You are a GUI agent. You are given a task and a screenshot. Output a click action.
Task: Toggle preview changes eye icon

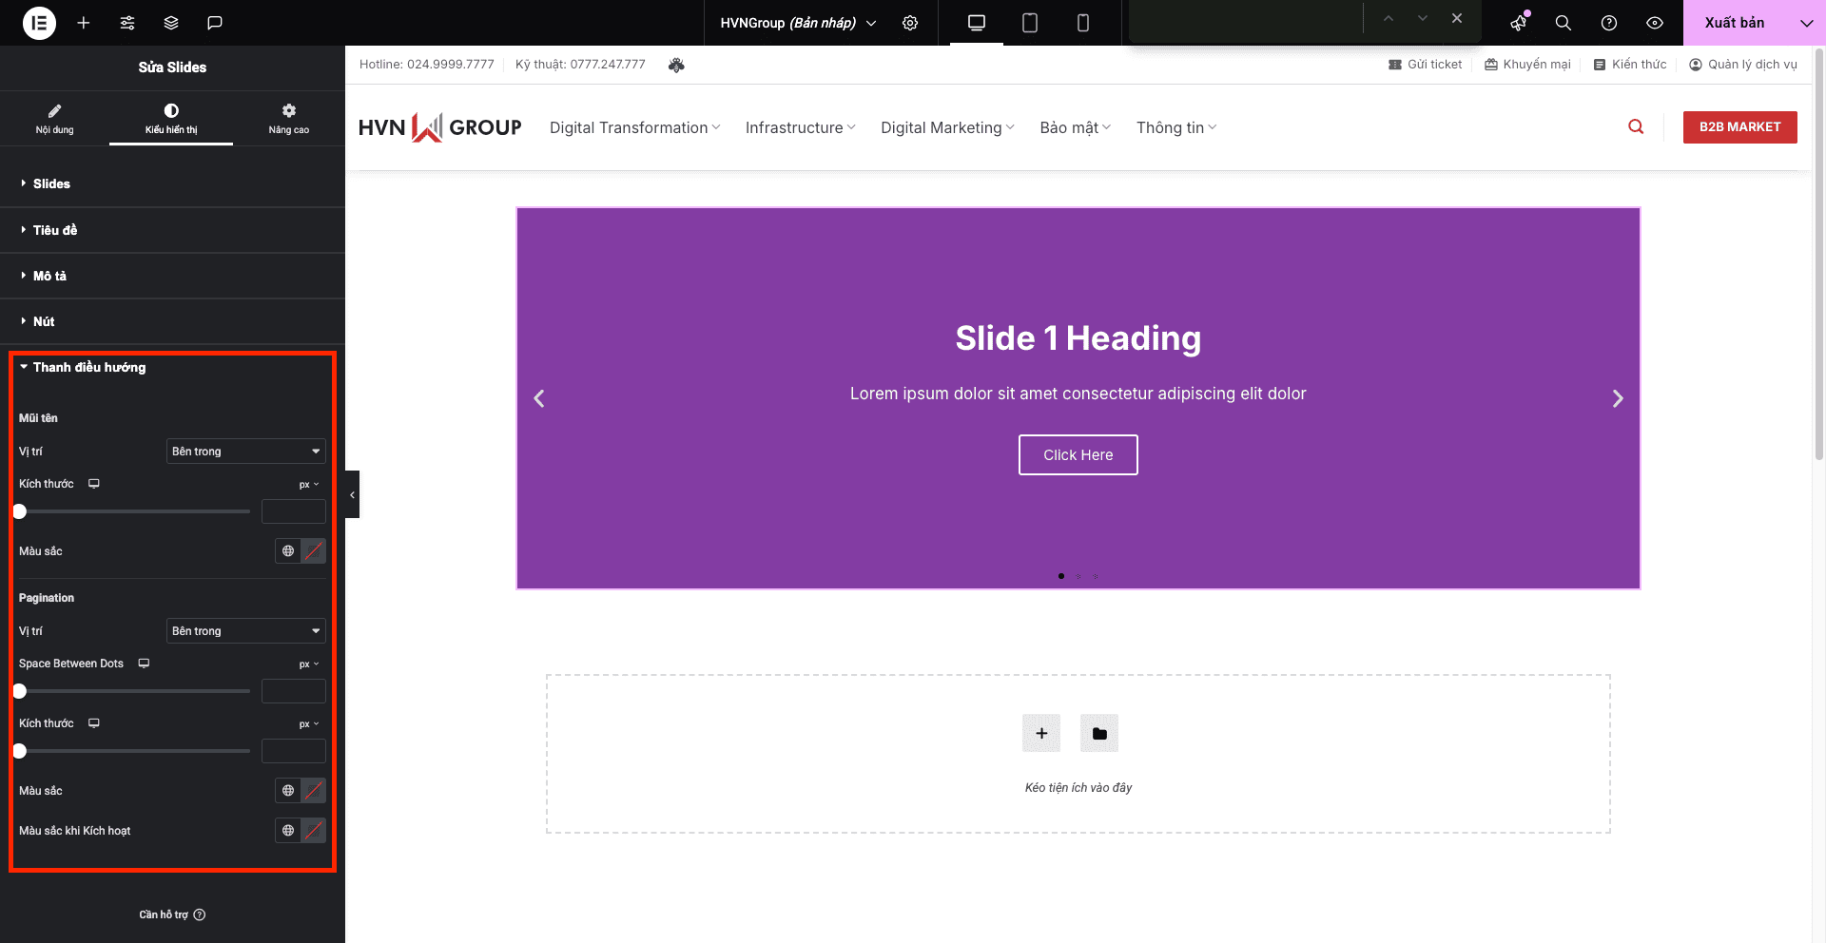[x=1655, y=23]
